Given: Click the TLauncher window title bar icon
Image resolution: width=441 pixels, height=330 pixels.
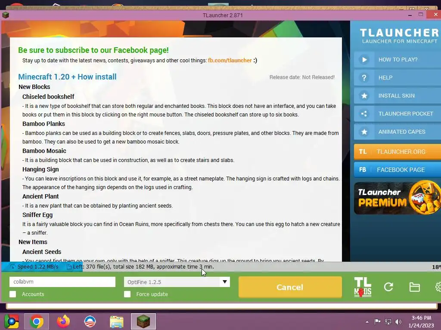Looking at the screenshot, I should pos(6,15).
